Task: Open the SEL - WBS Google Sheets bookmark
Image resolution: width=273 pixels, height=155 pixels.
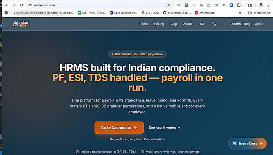Action: click(x=92, y=13)
